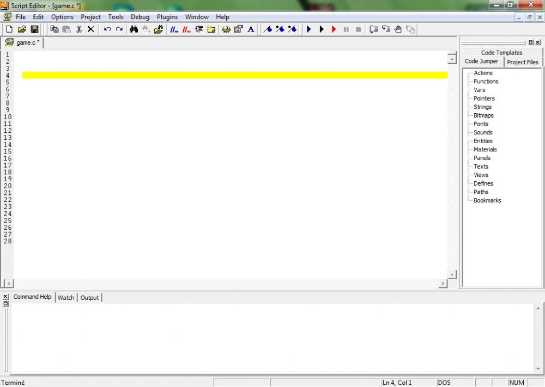Click the red uncomment slashes icon
Viewport: 545px width, 387px height.
186,29
